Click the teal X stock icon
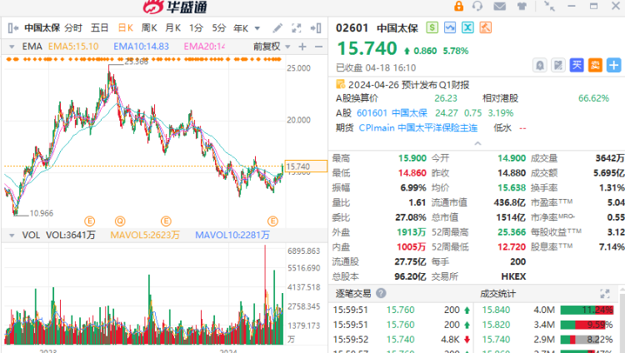This screenshot has height=353, width=625. click(467, 27)
